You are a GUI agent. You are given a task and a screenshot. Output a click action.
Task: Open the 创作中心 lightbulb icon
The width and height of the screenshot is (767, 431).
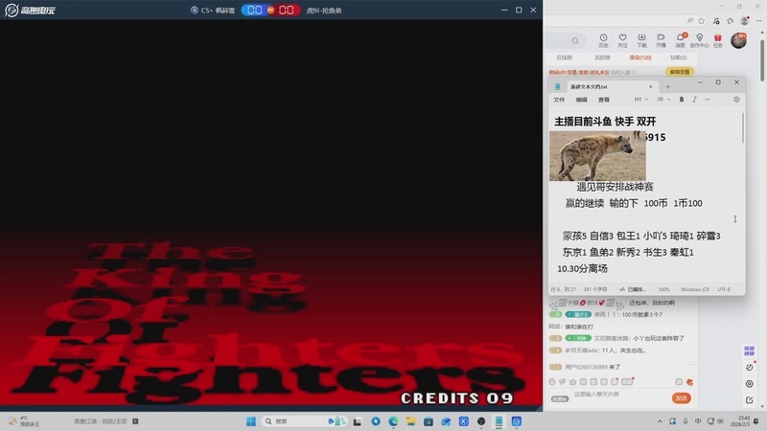coord(700,40)
